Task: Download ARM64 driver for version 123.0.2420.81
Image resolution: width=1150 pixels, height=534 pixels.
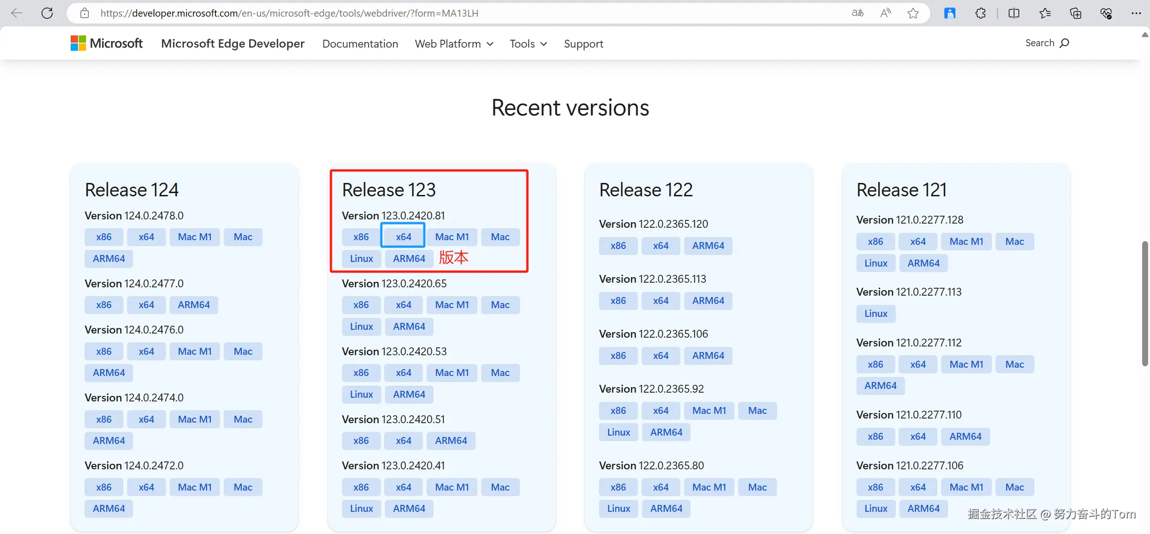Action: pos(409,259)
